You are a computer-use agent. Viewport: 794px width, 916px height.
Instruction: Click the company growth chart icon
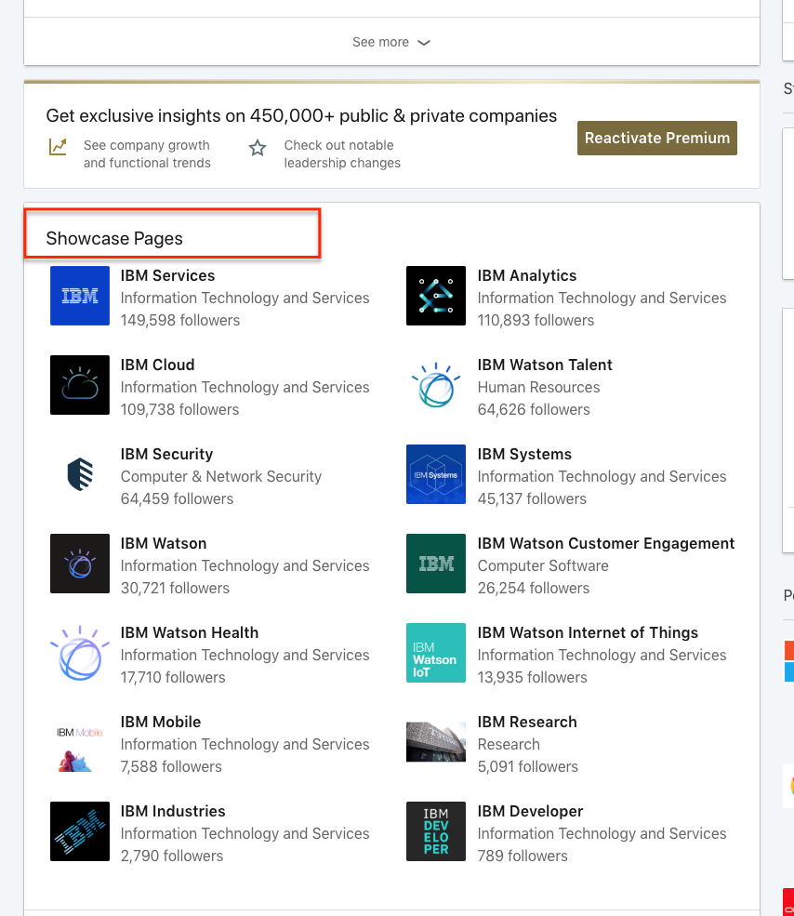(58, 147)
